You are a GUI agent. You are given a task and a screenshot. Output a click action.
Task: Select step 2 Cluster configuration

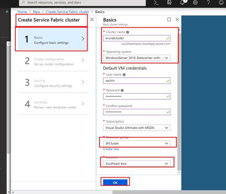point(53,60)
